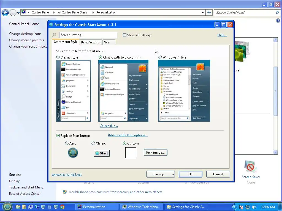This screenshot has height=211, width=282.
Task: Click the magnifier icon beside Search settings
Action: (x=54, y=35)
